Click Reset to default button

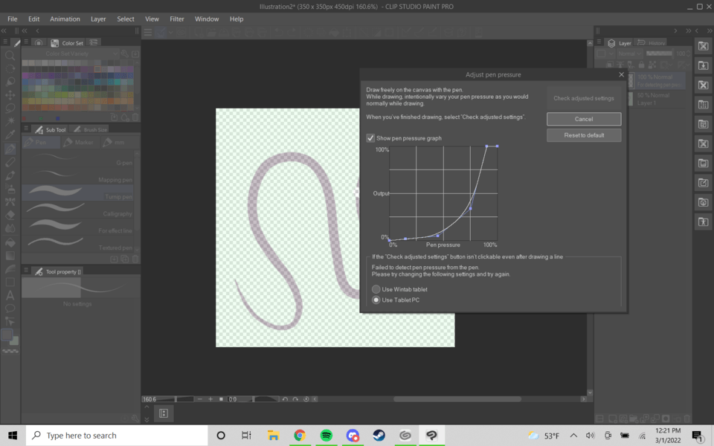point(584,135)
